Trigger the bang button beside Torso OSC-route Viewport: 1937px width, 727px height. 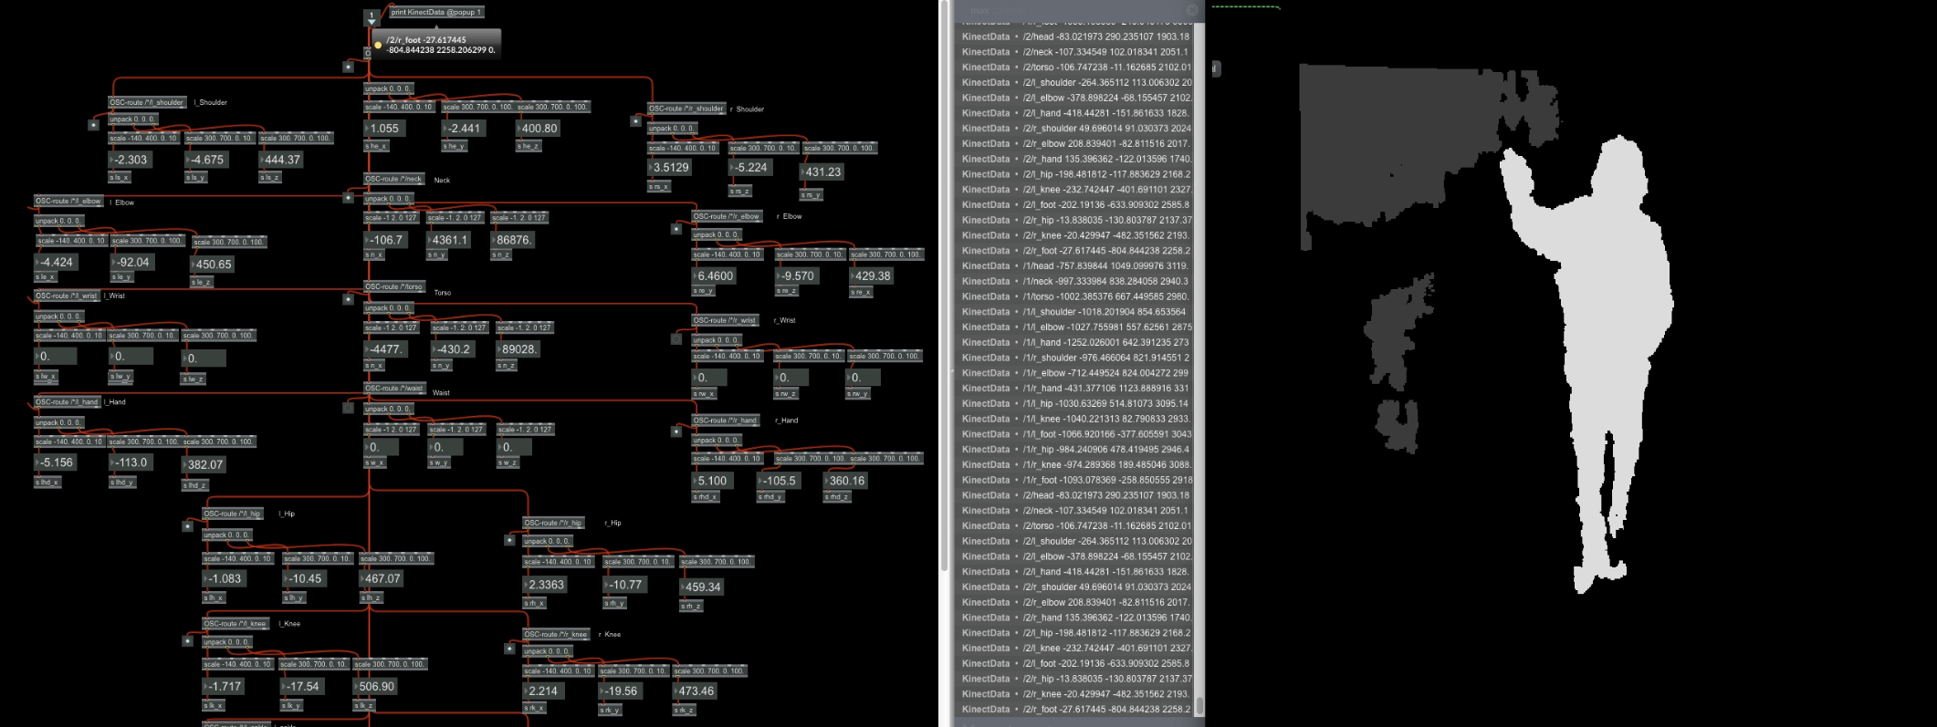(x=348, y=298)
